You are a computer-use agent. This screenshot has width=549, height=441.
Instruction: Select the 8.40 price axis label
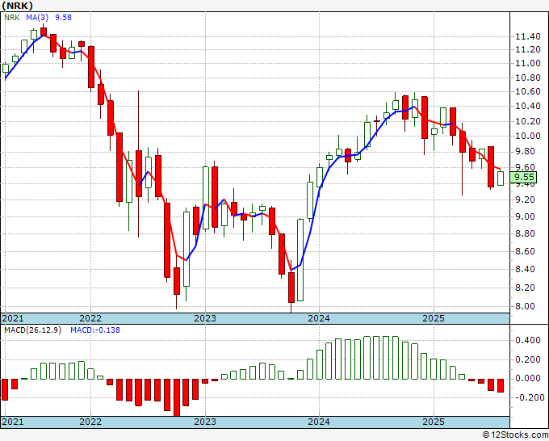[526, 269]
